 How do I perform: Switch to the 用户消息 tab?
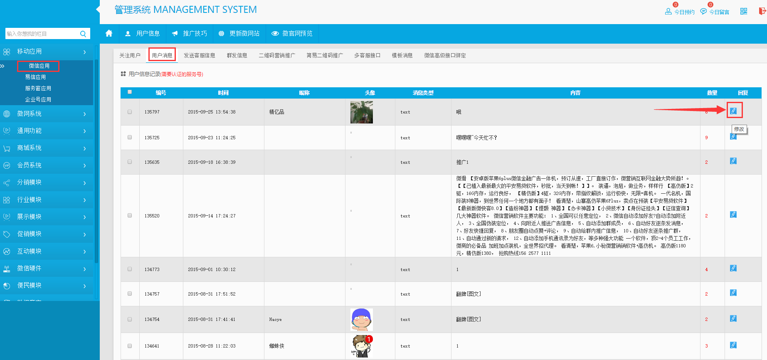coord(162,55)
